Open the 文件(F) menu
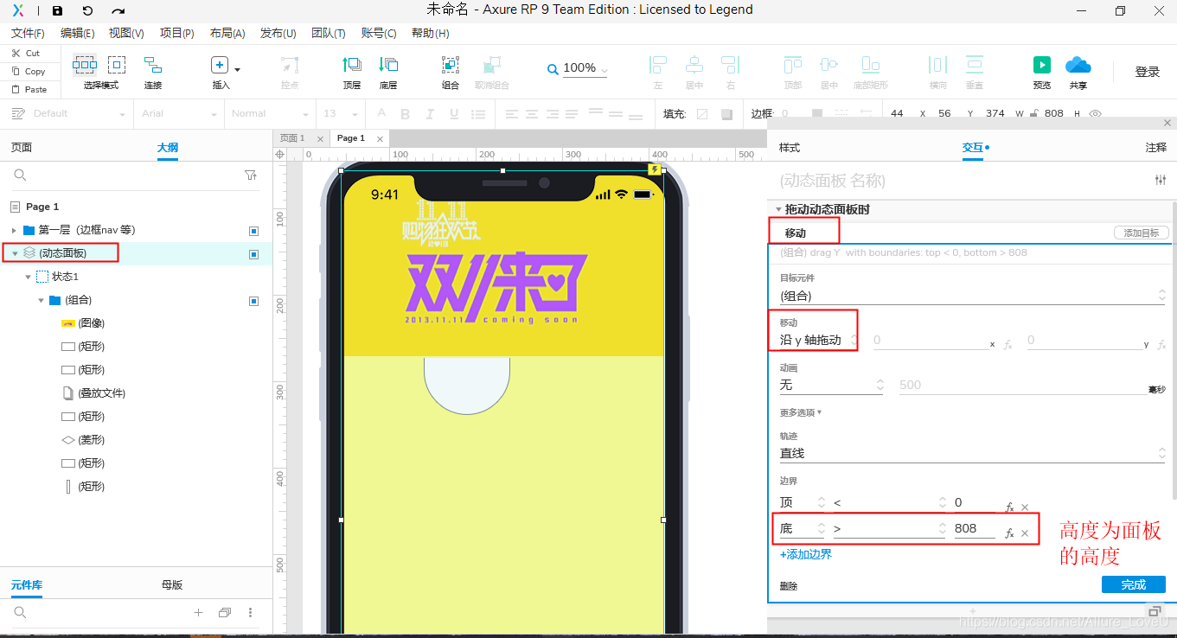Viewport: 1177px width, 638px height. [29, 33]
